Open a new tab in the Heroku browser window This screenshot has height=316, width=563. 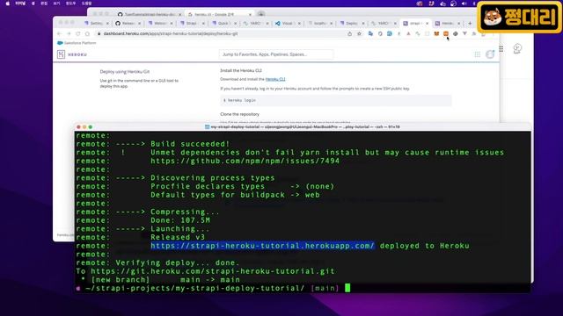(x=470, y=24)
